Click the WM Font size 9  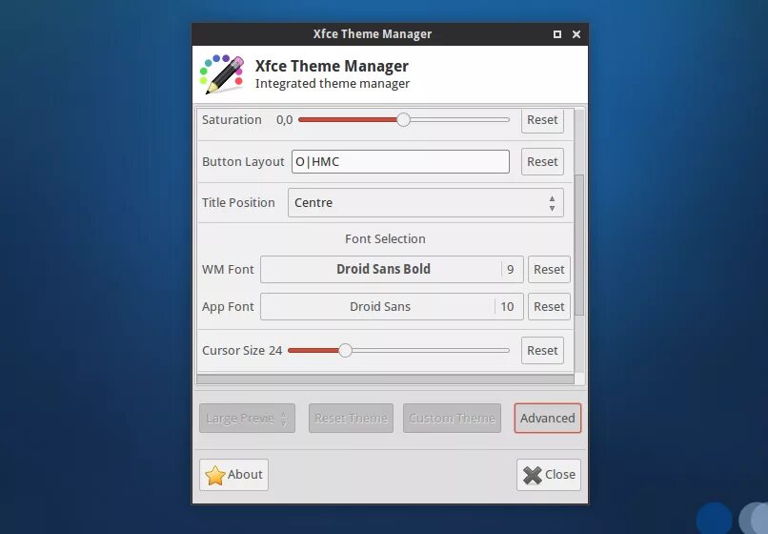(x=511, y=270)
